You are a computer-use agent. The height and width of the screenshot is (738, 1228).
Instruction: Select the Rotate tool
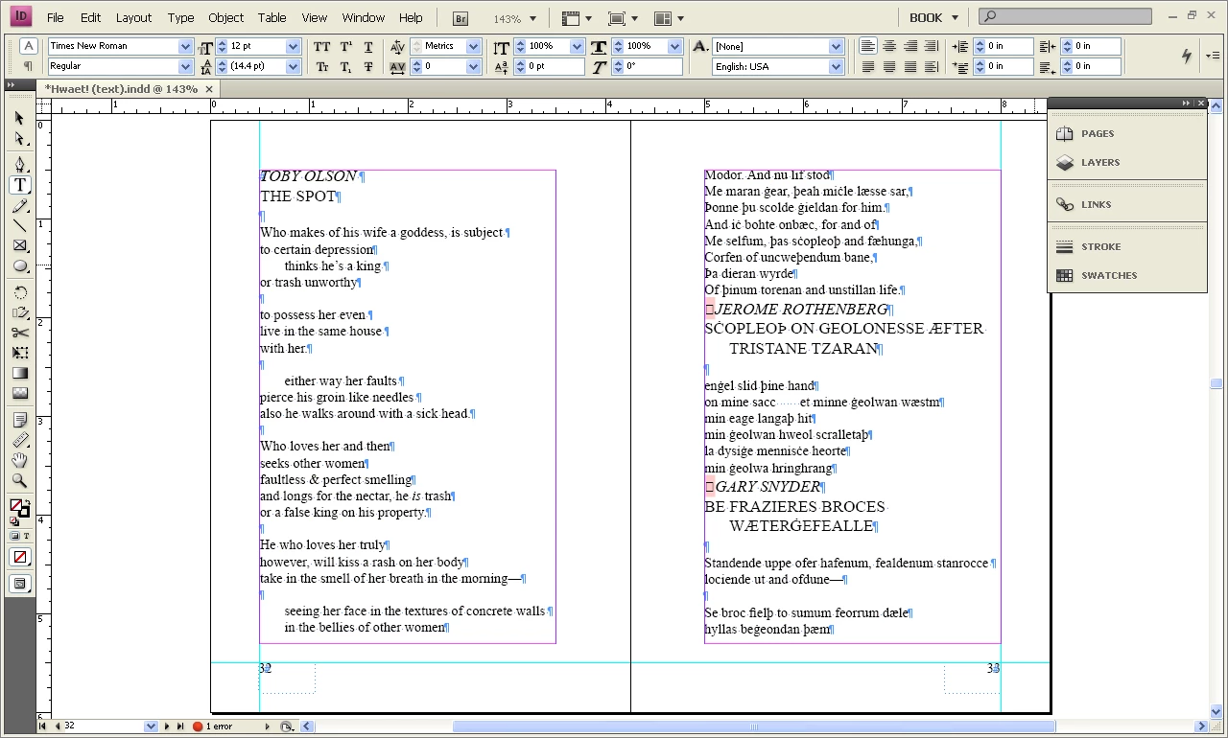pyautogui.click(x=19, y=292)
